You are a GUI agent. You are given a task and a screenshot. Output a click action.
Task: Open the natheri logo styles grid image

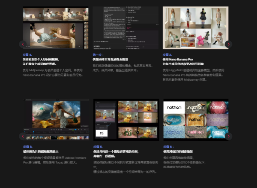pos(196,120)
